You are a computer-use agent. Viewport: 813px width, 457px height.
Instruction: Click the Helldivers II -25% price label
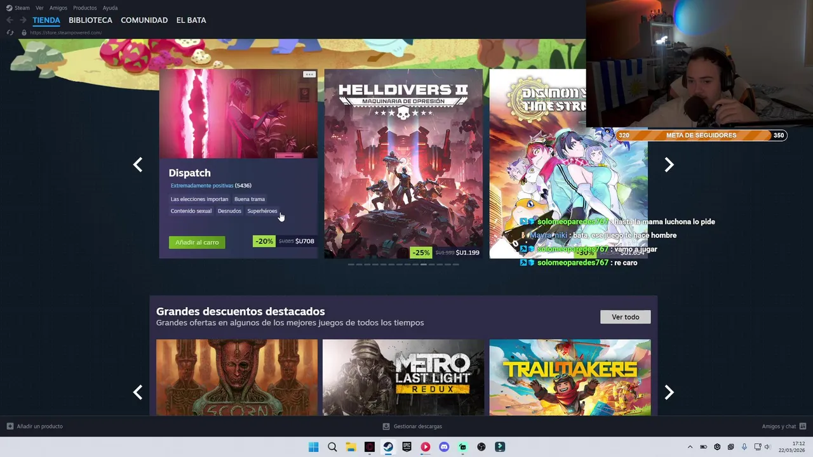point(446,252)
